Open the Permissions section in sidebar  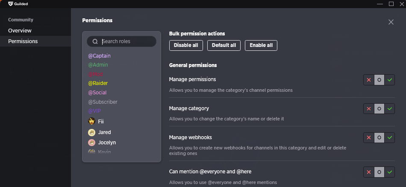pos(35,41)
